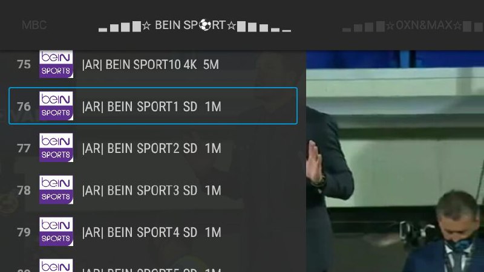Click beIN Sports logo of channel 75
This screenshot has width=484, height=272.
point(56,64)
